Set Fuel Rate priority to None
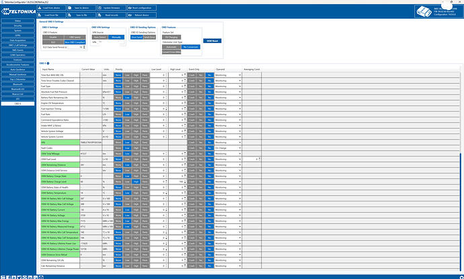Viewport: 464px width, 279px height. pos(118,114)
